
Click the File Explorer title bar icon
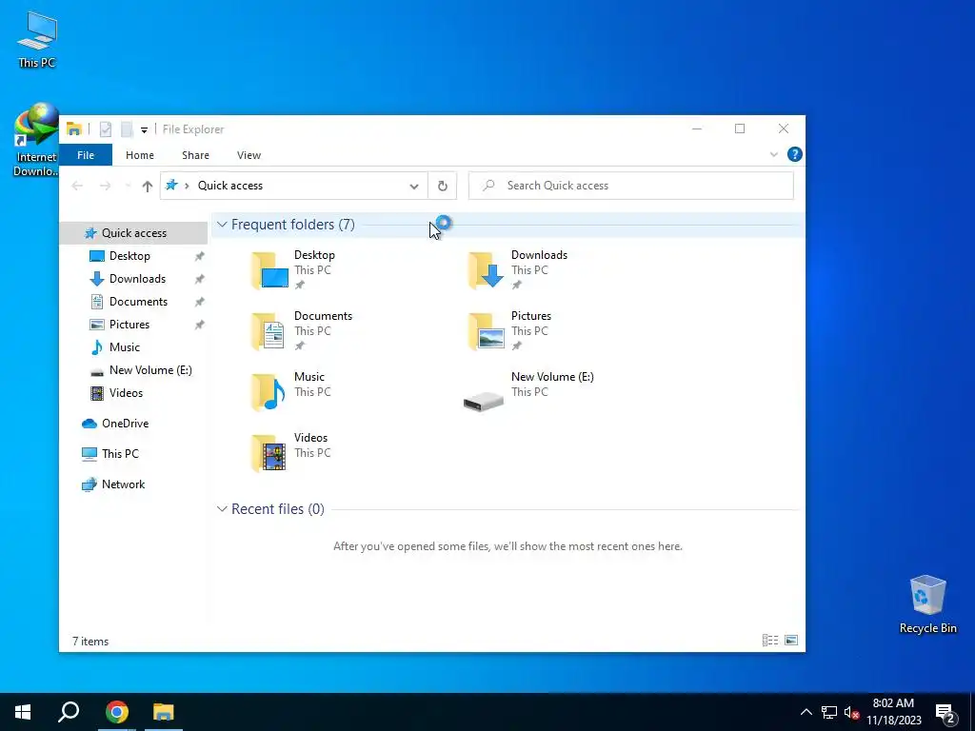click(74, 129)
